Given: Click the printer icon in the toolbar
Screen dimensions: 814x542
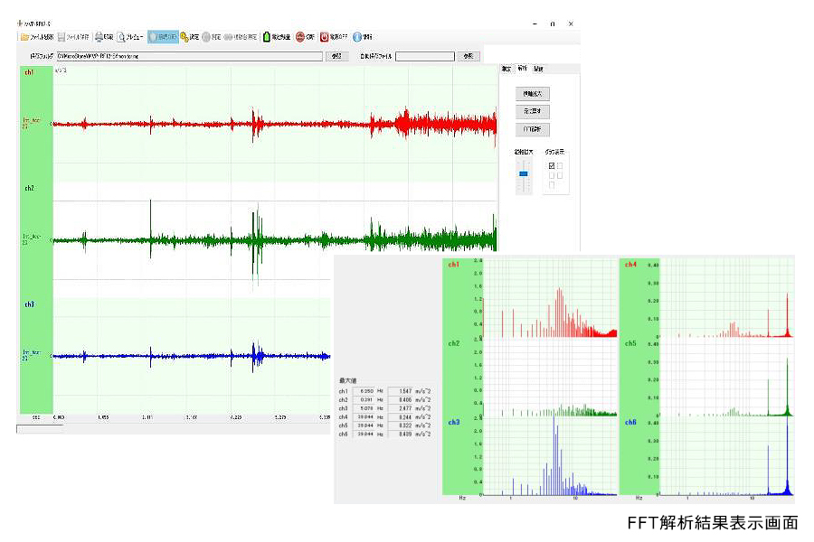Looking at the screenshot, I should tap(99, 37).
